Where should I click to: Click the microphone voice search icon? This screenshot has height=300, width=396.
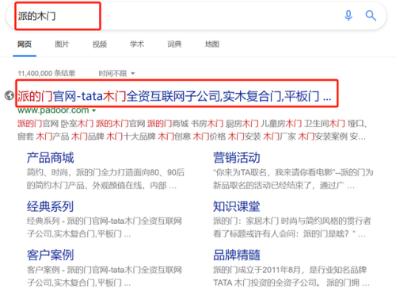click(x=348, y=16)
